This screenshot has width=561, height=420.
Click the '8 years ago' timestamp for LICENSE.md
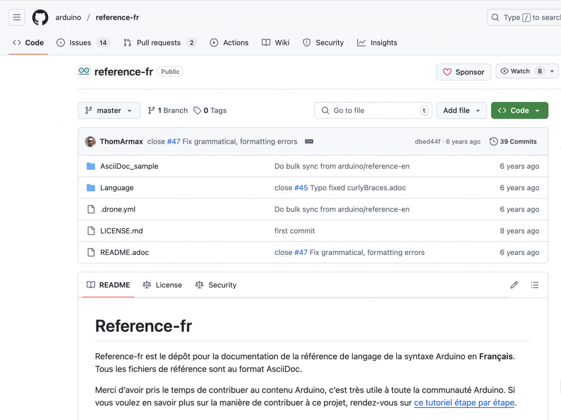click(519, 231)
